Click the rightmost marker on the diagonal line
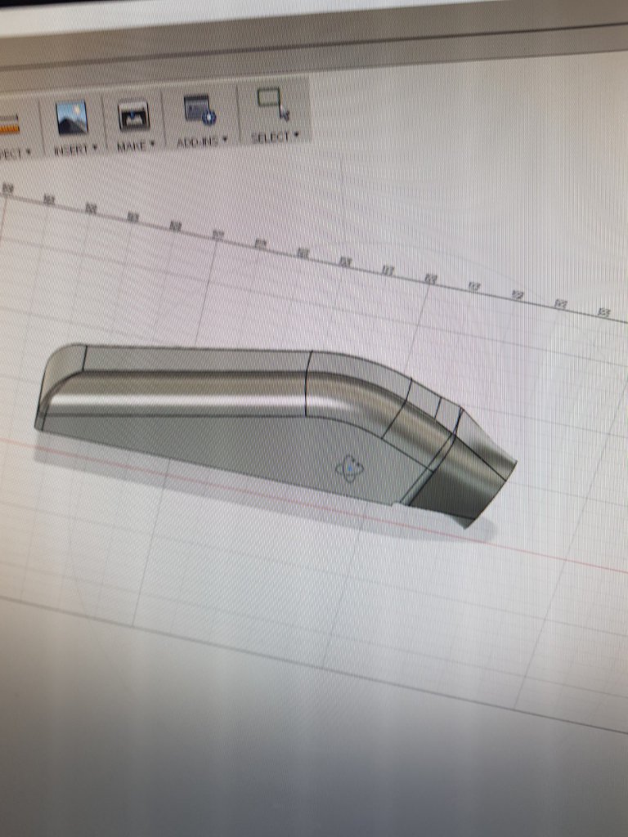628x837 pixels. pos(603,312)
